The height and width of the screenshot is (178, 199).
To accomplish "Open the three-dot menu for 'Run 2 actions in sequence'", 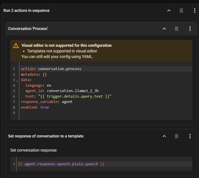I will click(x=194, y=10).
